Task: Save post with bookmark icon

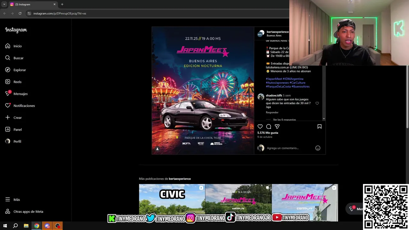Action: [319, 126]
